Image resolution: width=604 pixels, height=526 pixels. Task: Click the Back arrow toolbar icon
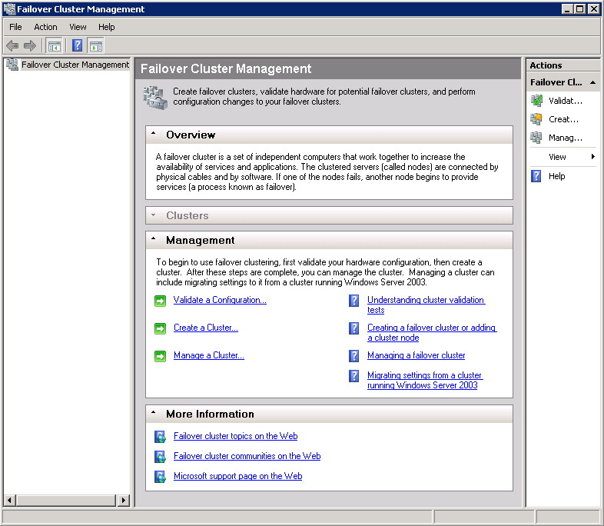12,46
